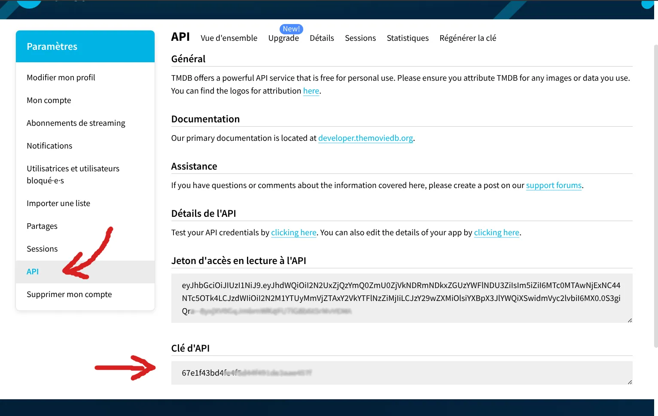Go to the Statistiques tab
The height and width of the screenshot is (416, 658).
tap(408, 38)
